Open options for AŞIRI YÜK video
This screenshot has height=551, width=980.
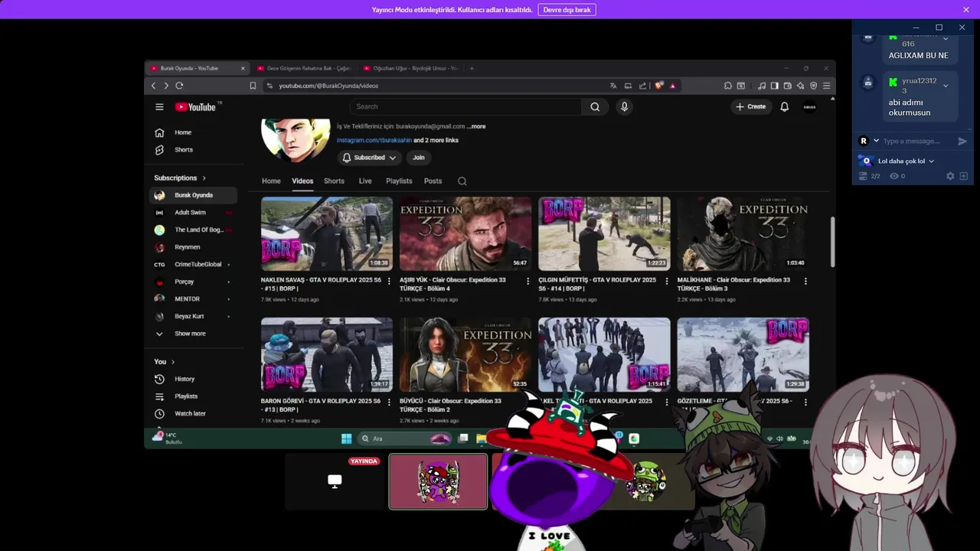pos(528,281)
